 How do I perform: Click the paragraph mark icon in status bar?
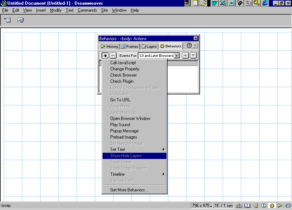tap(256, 206)
